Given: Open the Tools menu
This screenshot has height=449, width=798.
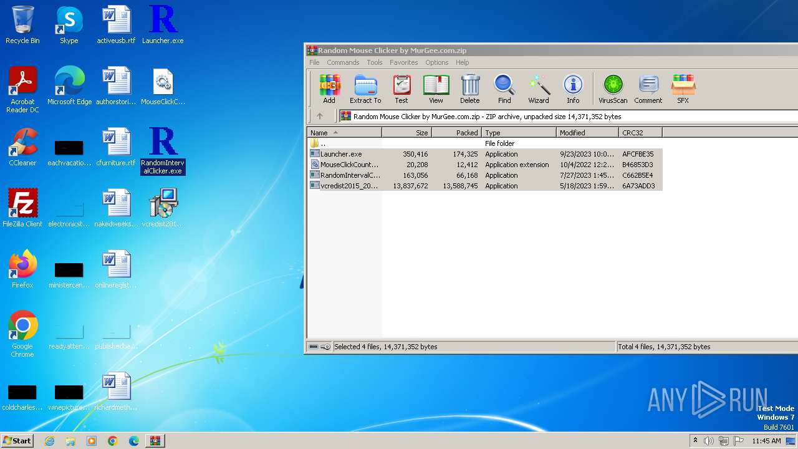Looking at the screenshot, I should coord(375,62).
